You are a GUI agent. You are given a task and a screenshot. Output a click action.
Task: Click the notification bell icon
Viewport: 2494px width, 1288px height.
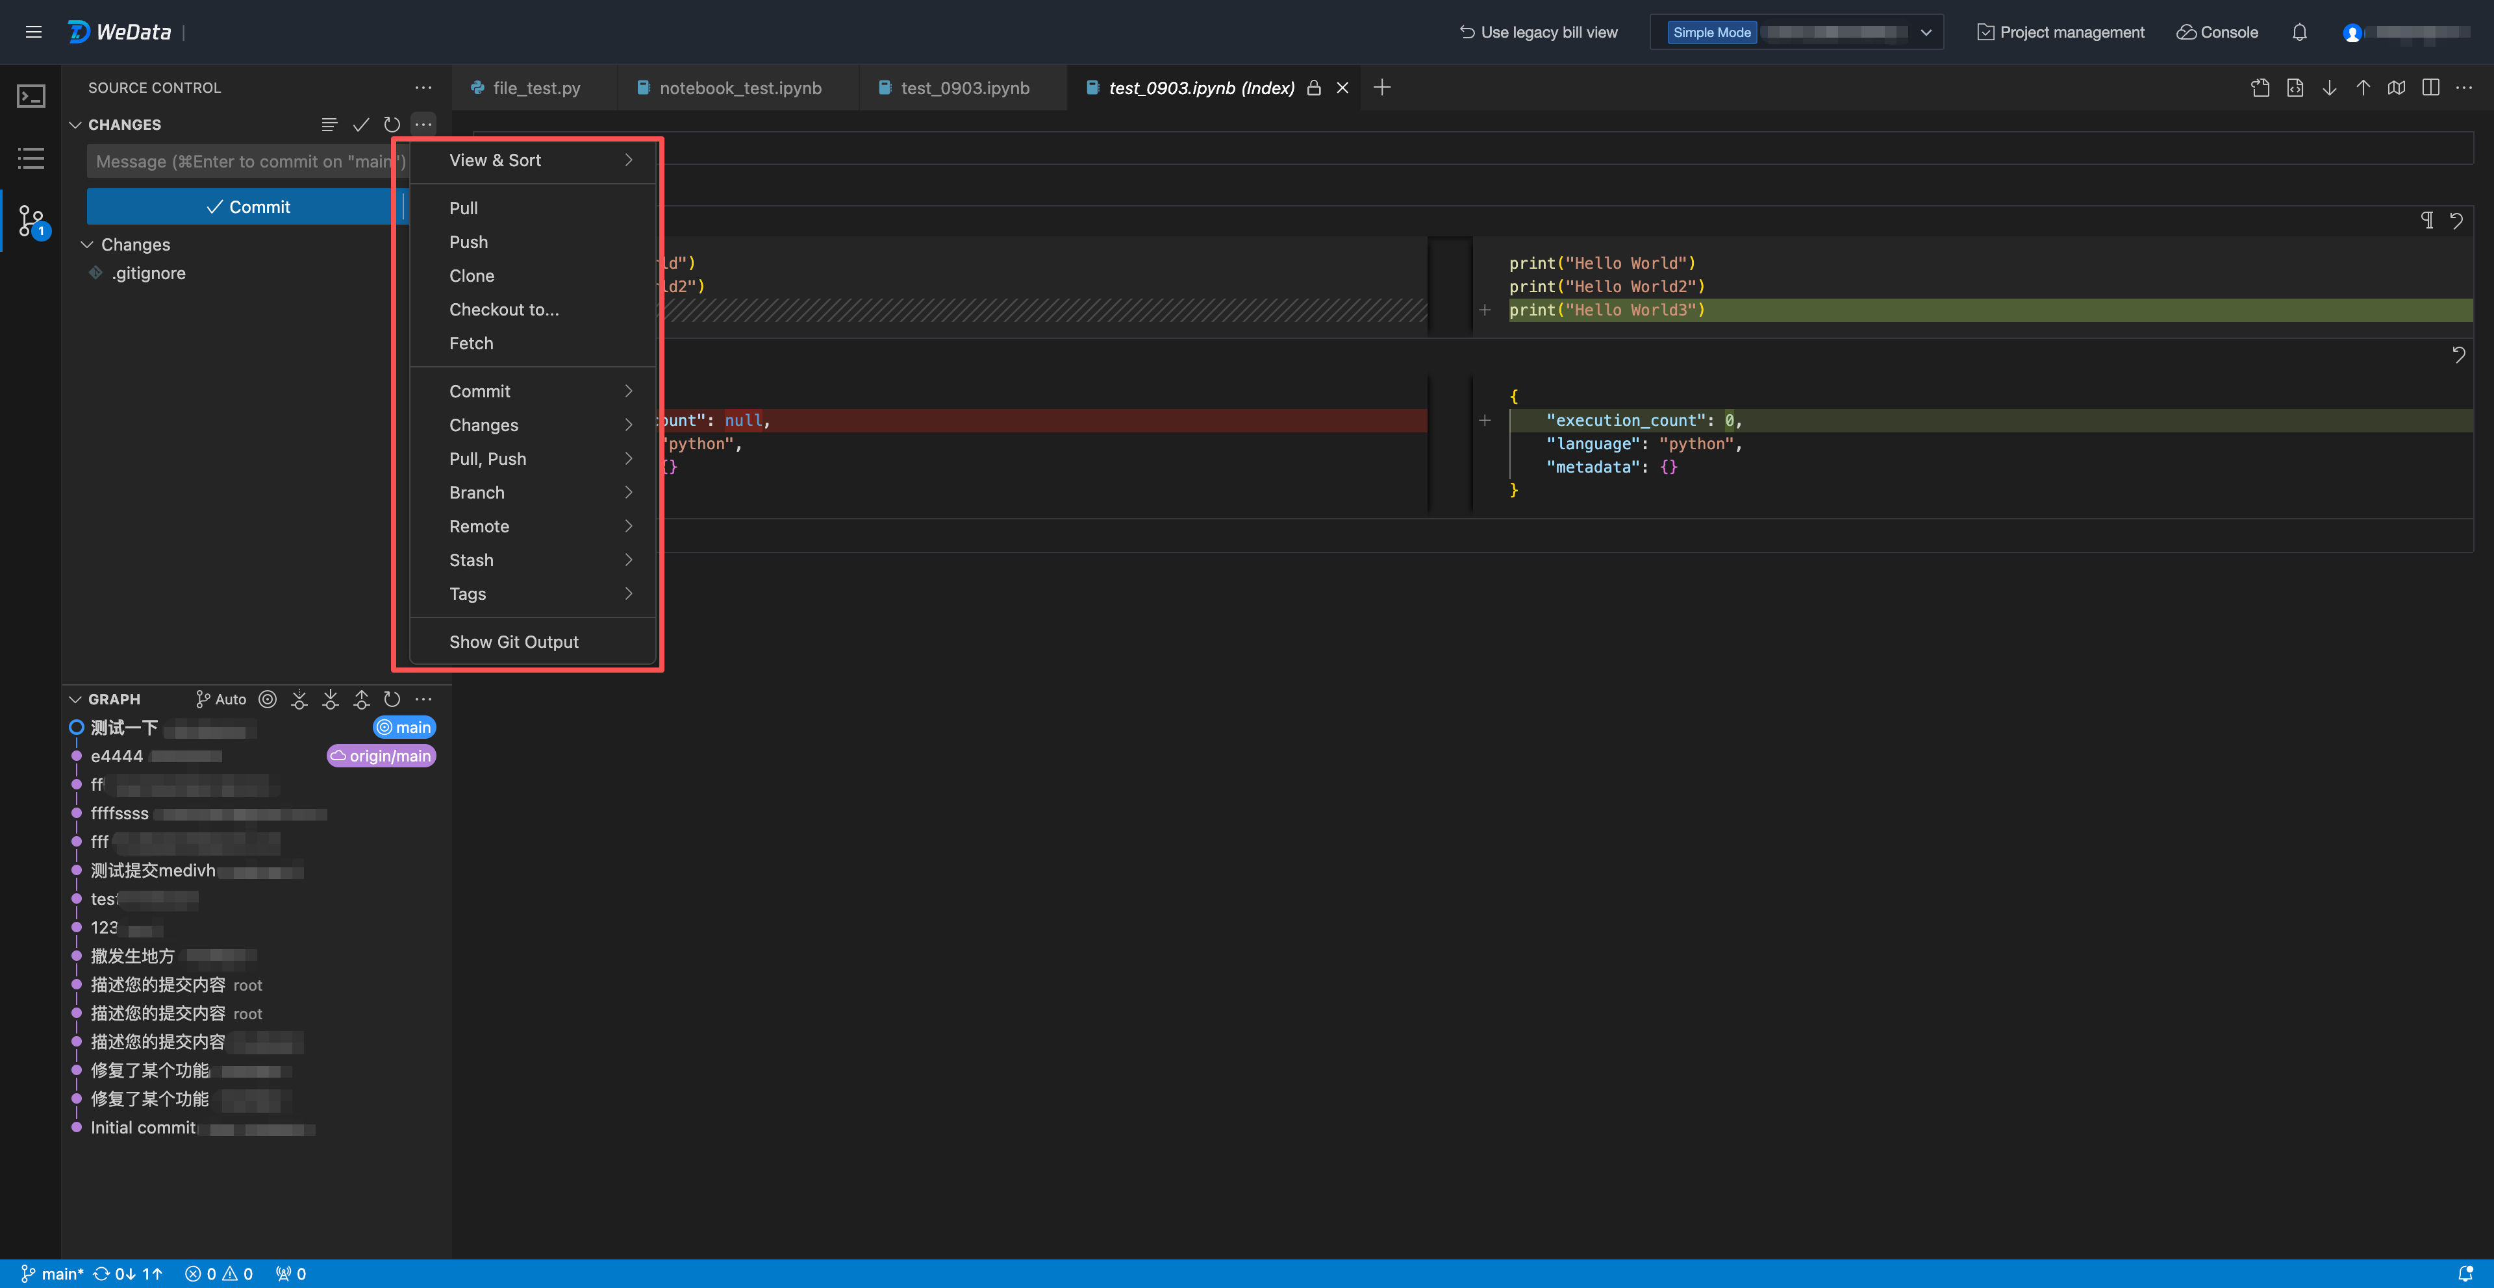pos(2299,32)
